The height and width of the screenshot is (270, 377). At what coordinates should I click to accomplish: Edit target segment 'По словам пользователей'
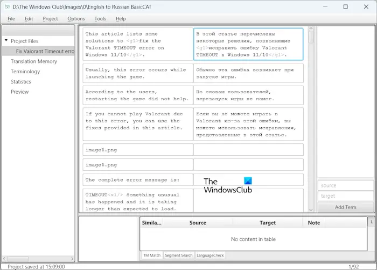tap(248, 95)
